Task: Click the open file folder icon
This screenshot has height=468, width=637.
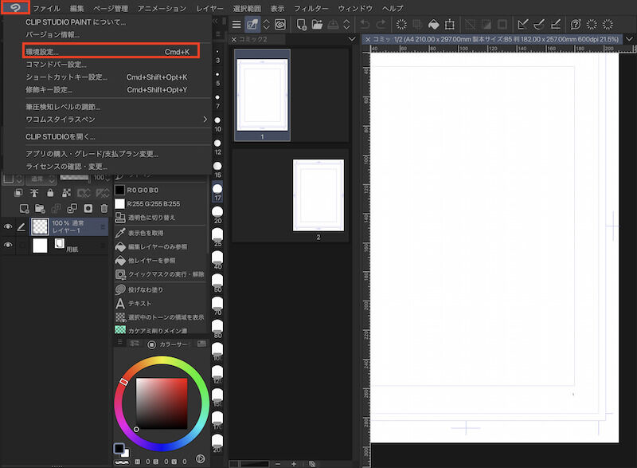Action: [317, 25]
